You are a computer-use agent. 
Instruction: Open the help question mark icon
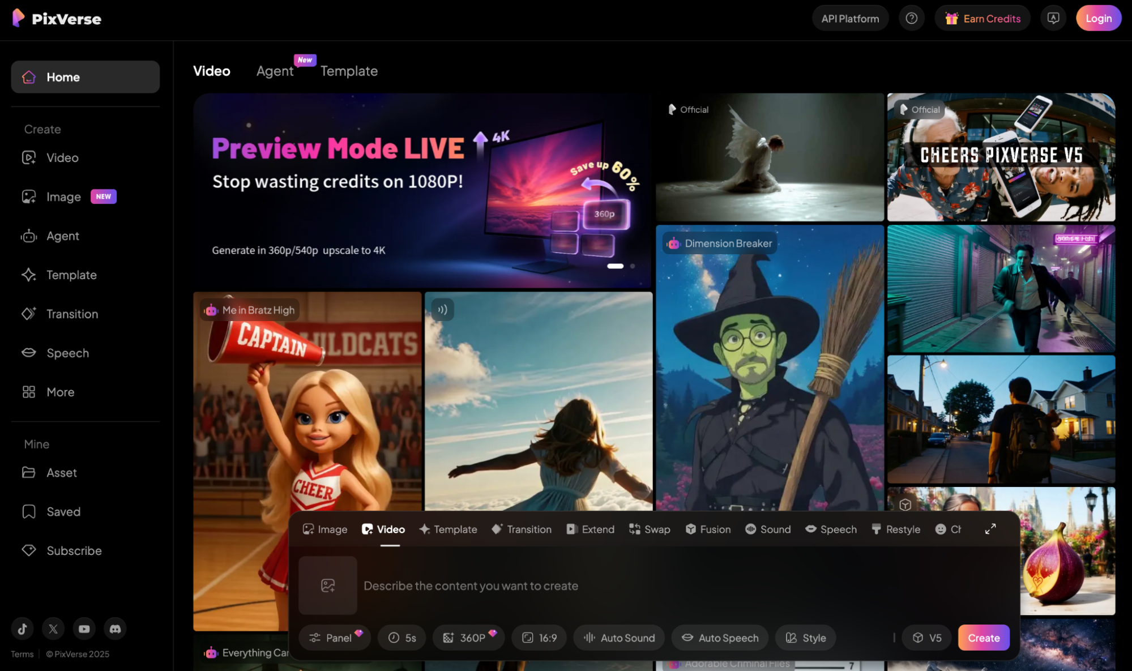[911, 18]
